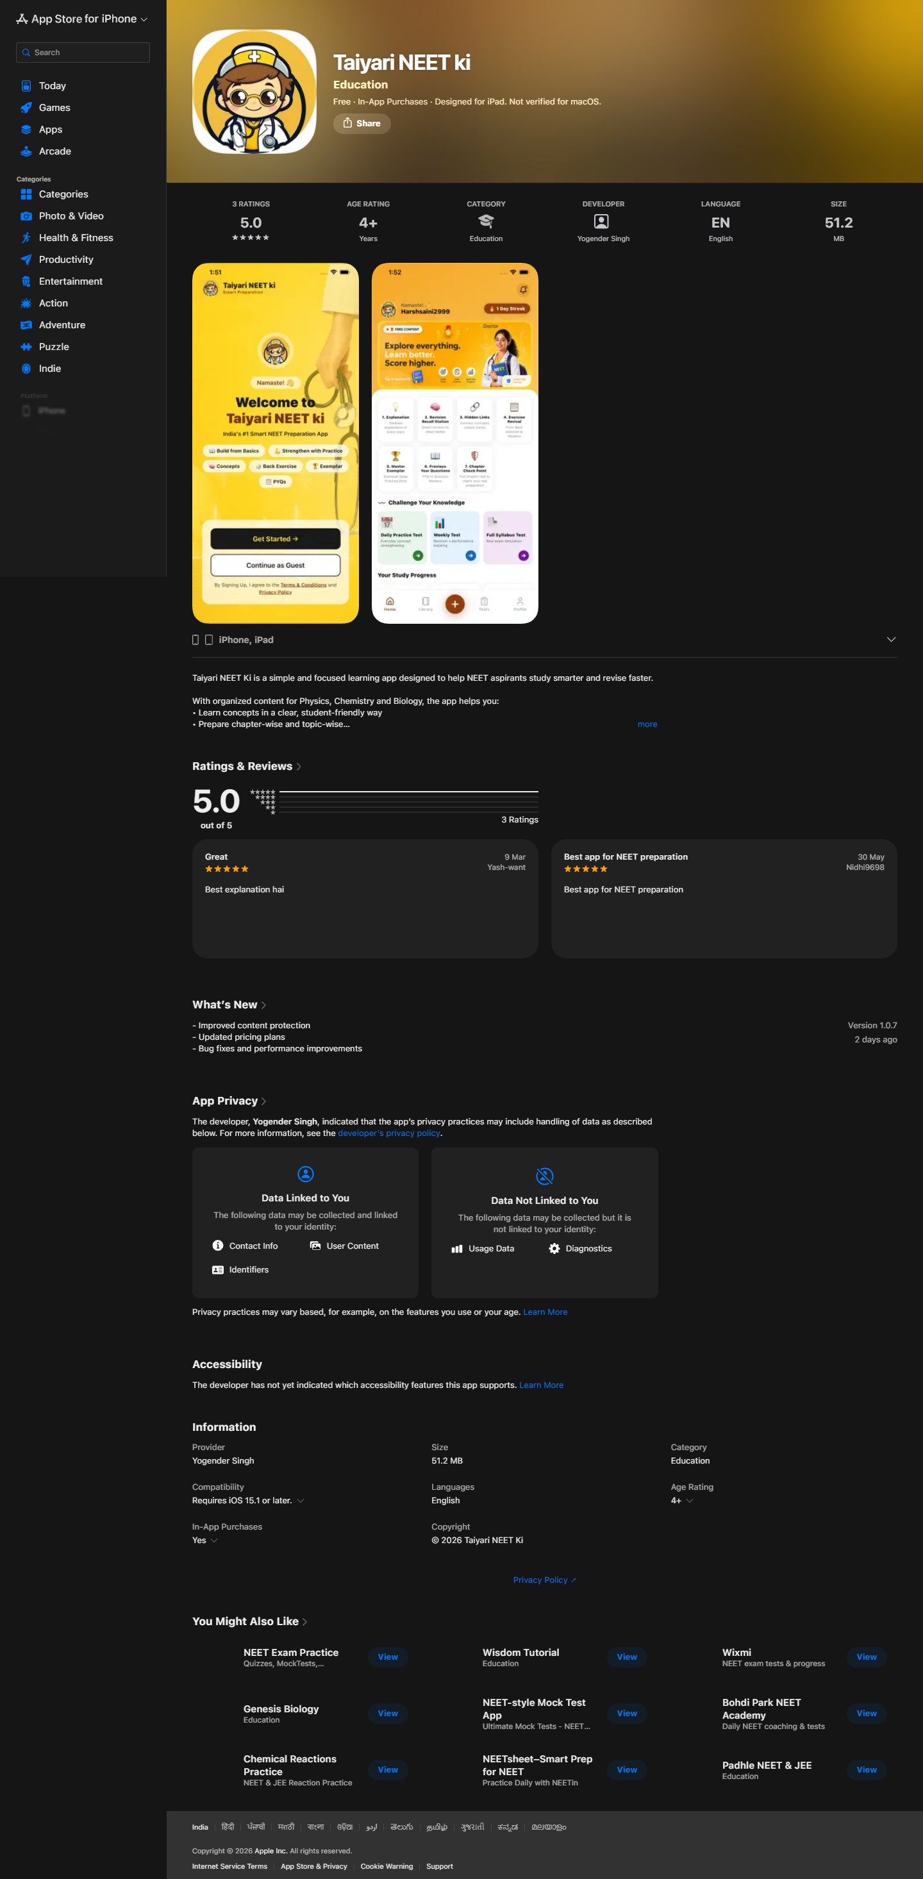Open the first Welcome screenshot thumbnail
The width and height of the screenshot is (923, 1879).
tap(276, 444)
